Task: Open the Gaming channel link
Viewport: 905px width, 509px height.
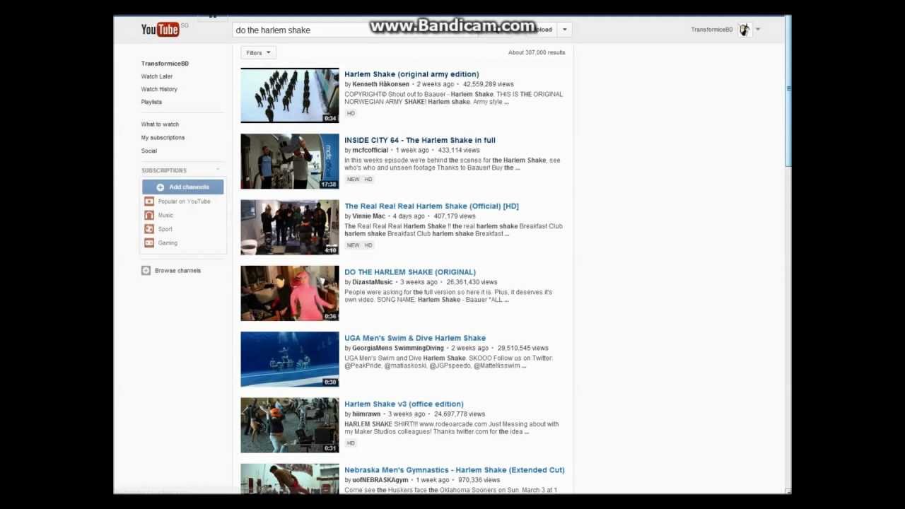Action: (168, 242)
